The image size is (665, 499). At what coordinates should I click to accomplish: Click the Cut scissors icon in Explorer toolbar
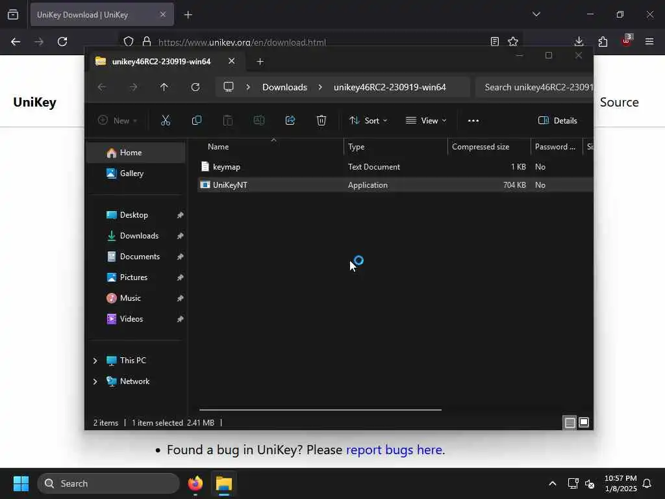[166, 120]
